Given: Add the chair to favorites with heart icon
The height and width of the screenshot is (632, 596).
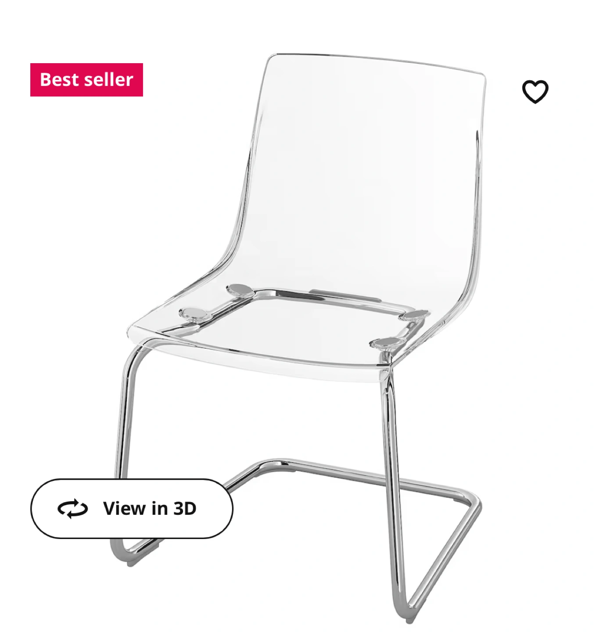Looking at the screenshot, I should point(535,92).
